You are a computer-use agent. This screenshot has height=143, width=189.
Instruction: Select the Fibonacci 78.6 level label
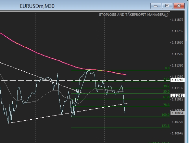coord(166,105)
